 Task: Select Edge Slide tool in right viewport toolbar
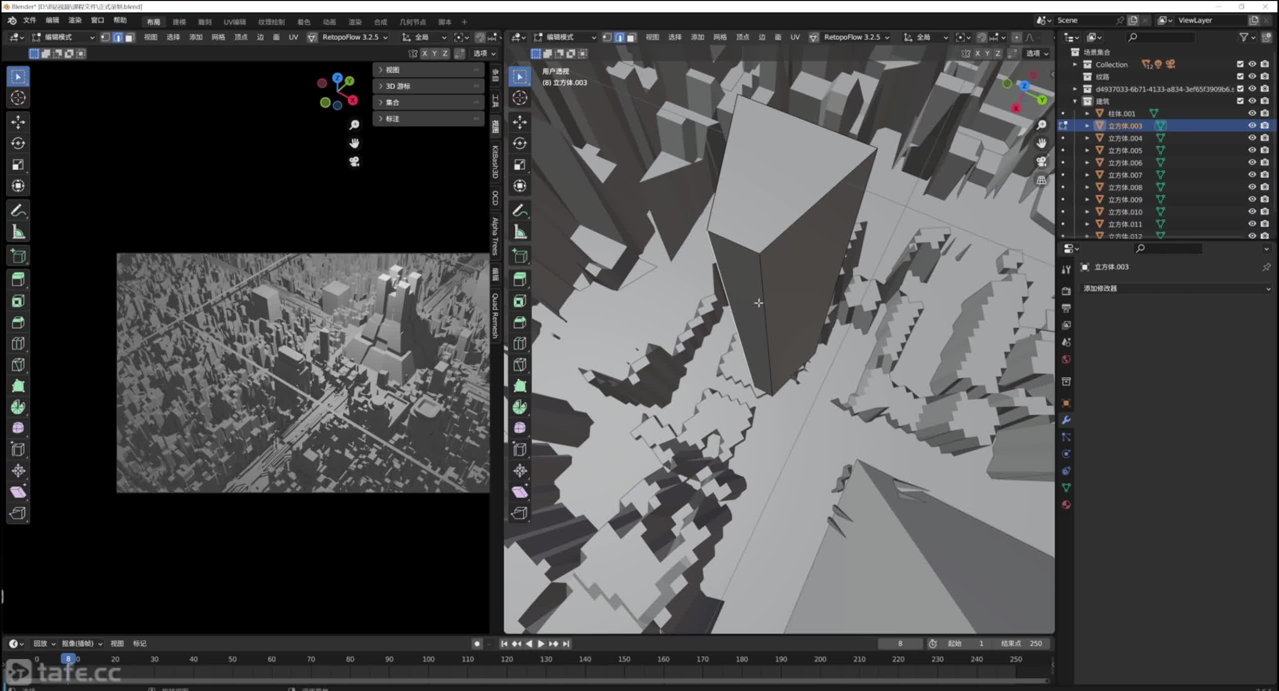click(x=520, y=450)
